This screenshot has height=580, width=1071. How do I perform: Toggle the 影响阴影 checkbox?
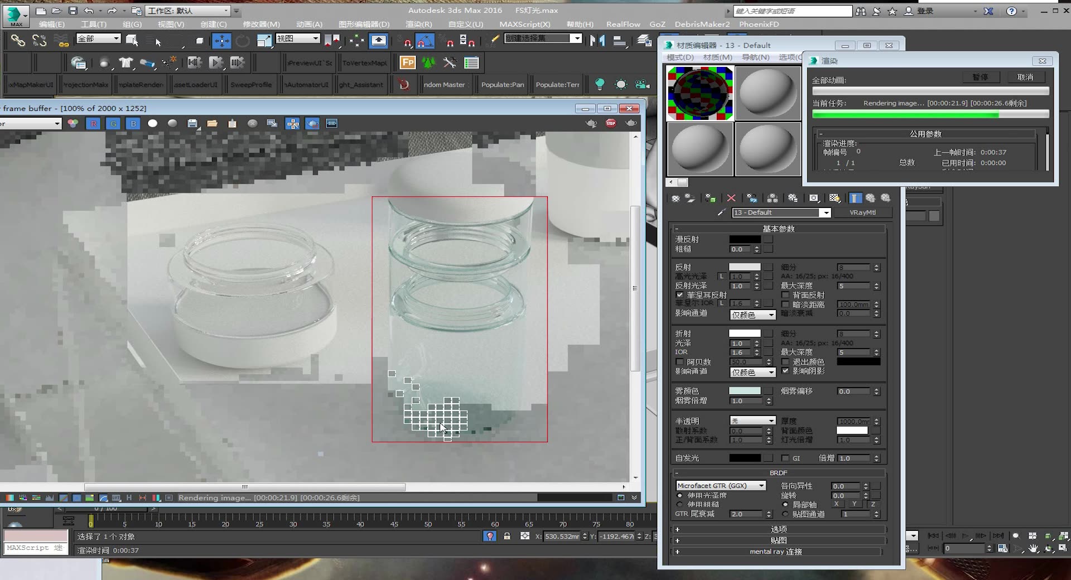click(x=785, y=371)
